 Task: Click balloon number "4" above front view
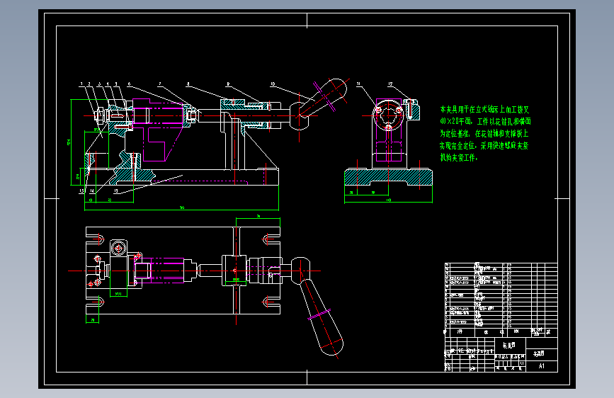108,84
